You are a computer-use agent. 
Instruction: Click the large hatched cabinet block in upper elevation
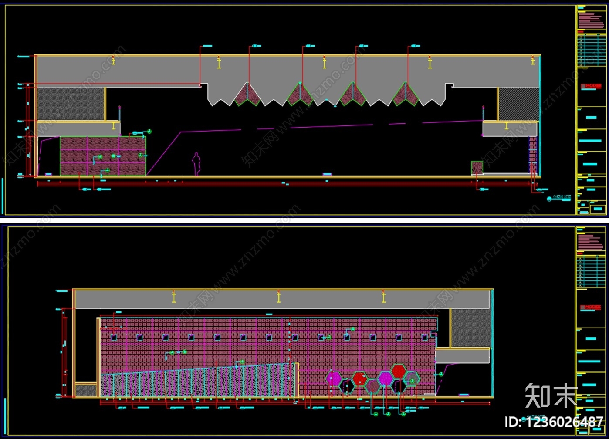click(103, 156)
